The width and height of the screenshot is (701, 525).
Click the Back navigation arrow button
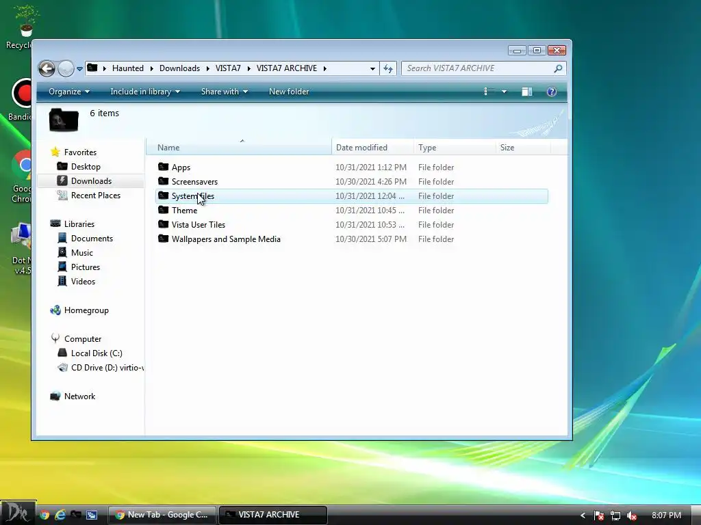pos(47,68)
